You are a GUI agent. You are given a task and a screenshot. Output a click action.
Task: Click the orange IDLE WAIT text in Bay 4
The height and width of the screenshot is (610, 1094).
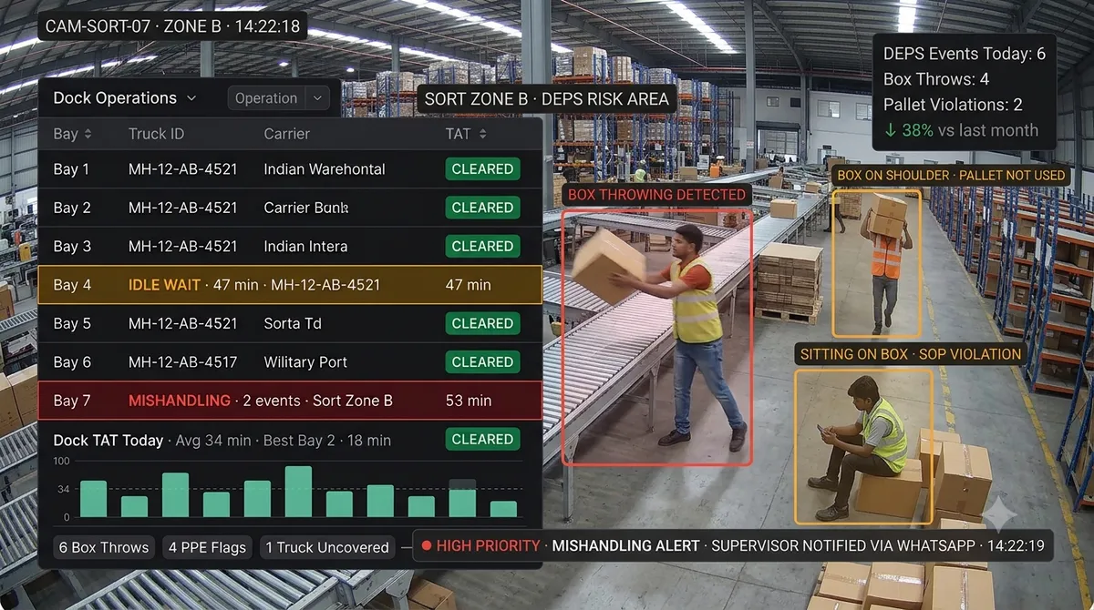coord(164,285)
